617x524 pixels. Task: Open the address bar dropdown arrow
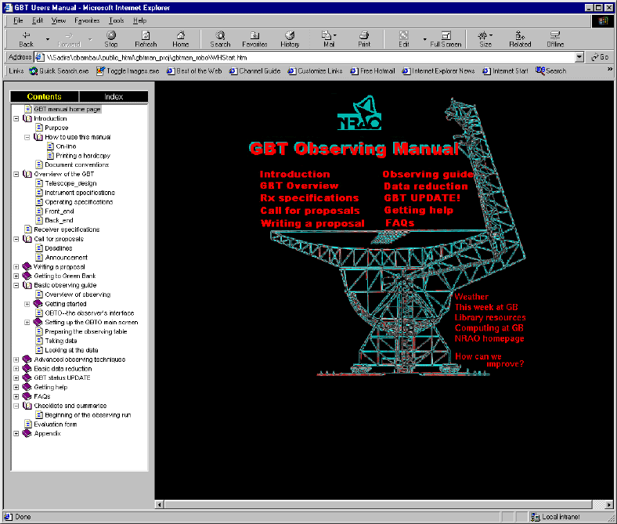pos(579,57)
